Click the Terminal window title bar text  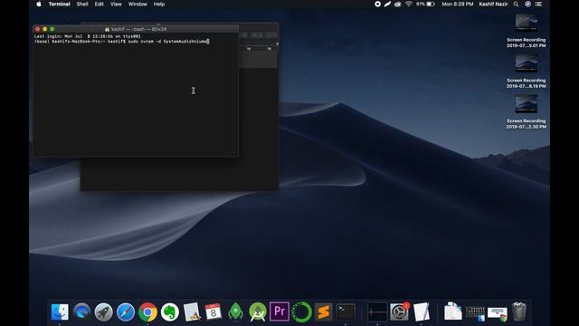click(x=138, y=29)
